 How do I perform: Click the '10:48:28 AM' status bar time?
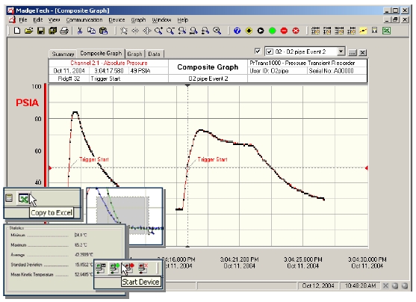pos(360,286)
